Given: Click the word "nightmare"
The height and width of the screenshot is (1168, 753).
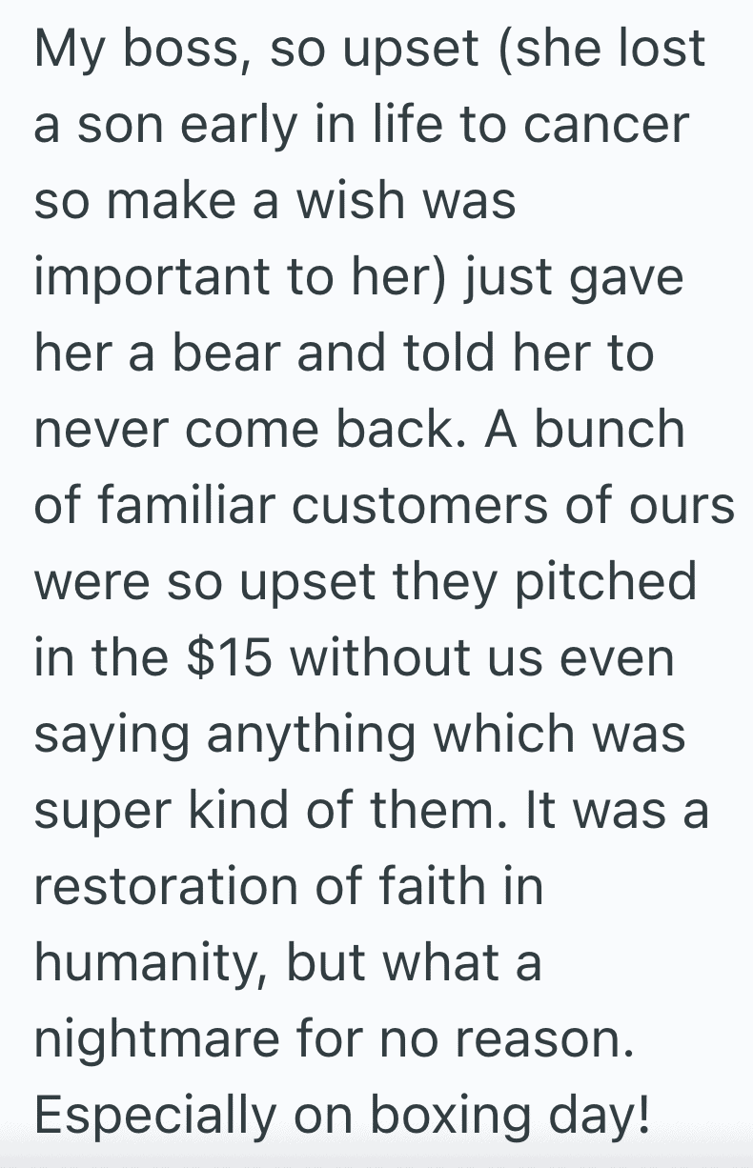Looking at the screenshot, I should pos(153,1041).
